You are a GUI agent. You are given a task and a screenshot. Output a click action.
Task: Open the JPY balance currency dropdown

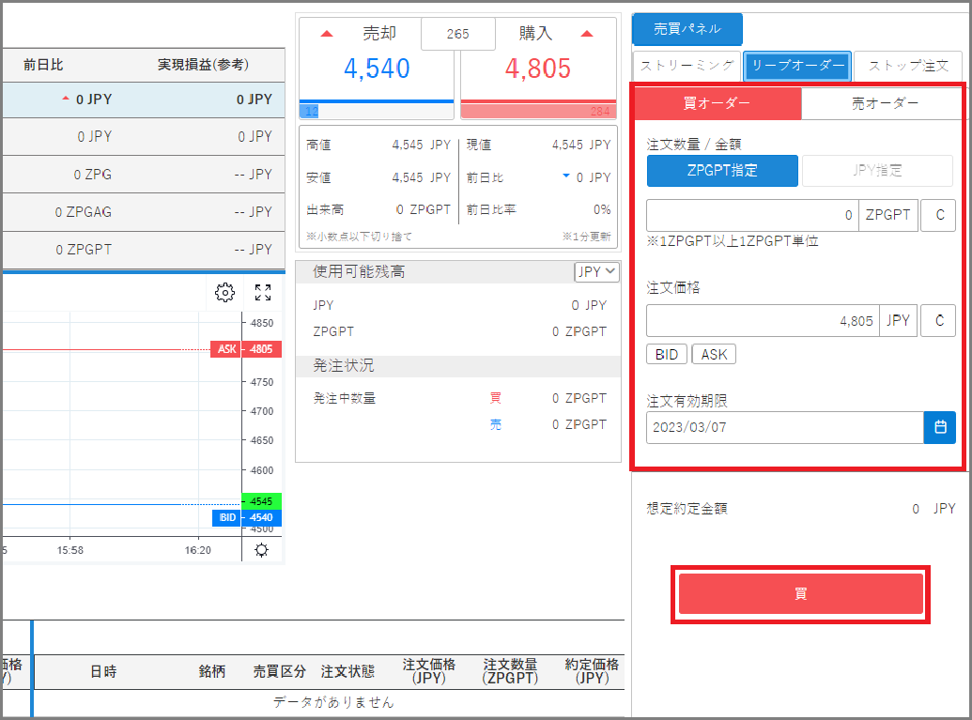point(596,271)
